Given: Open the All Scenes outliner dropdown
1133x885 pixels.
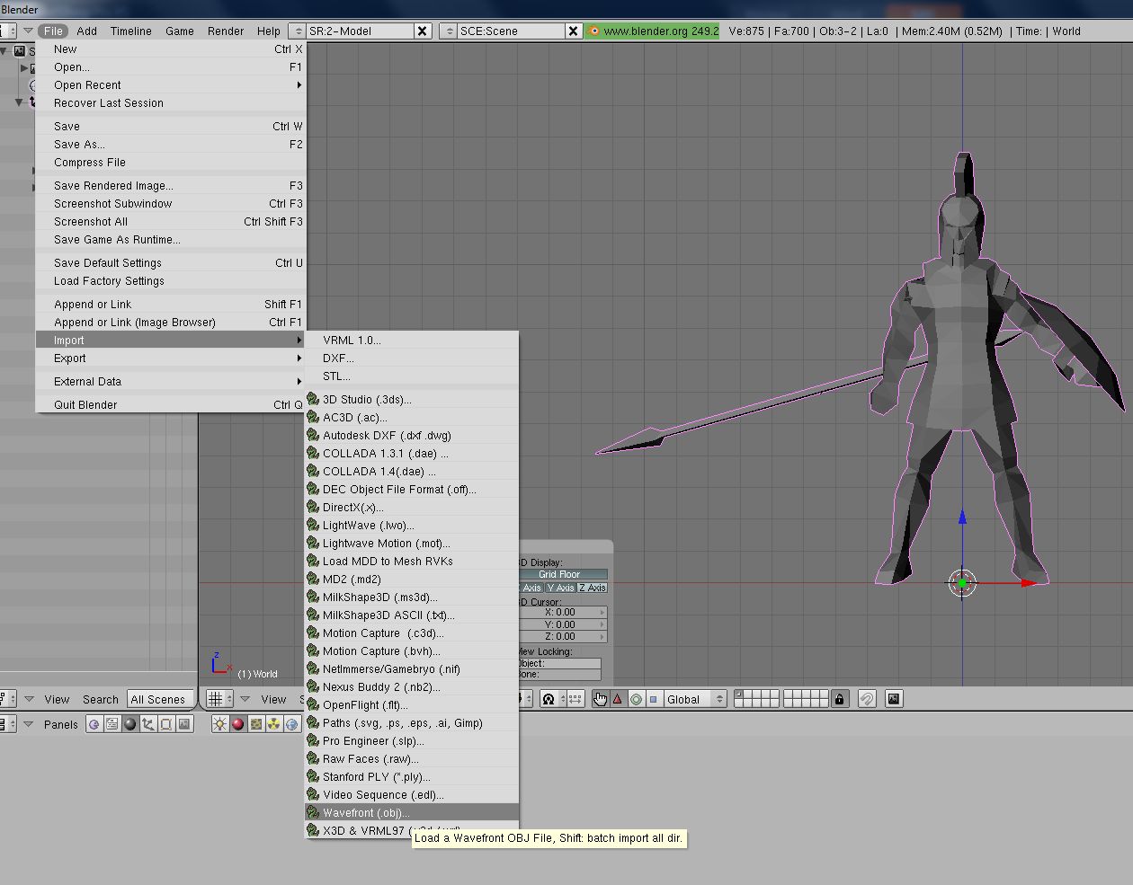Looking at the screenshot, I should [160, 699].
